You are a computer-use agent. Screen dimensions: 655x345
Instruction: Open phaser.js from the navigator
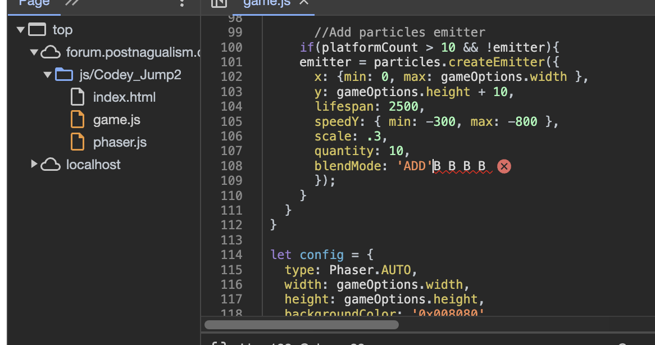pos(120,142)
